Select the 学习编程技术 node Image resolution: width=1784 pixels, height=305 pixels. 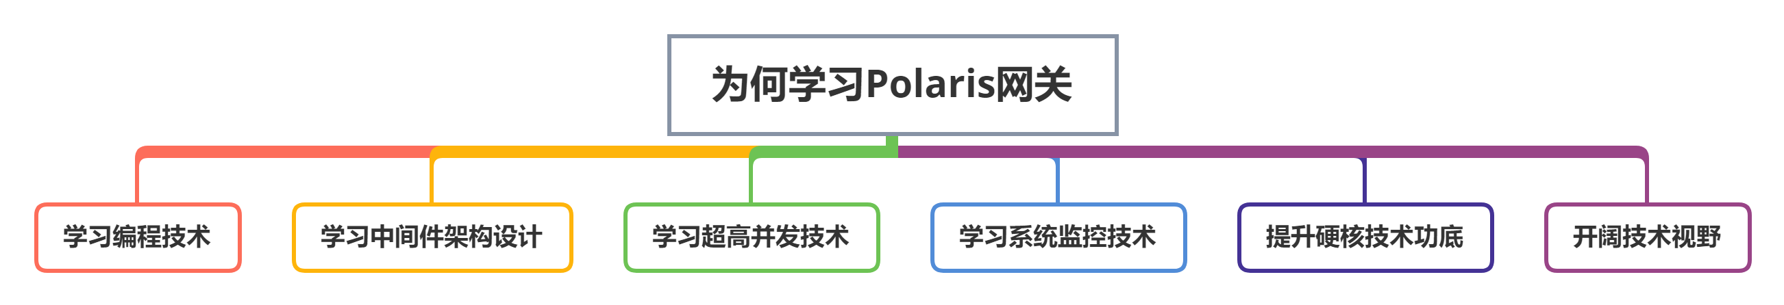click(x=138, y=237)
